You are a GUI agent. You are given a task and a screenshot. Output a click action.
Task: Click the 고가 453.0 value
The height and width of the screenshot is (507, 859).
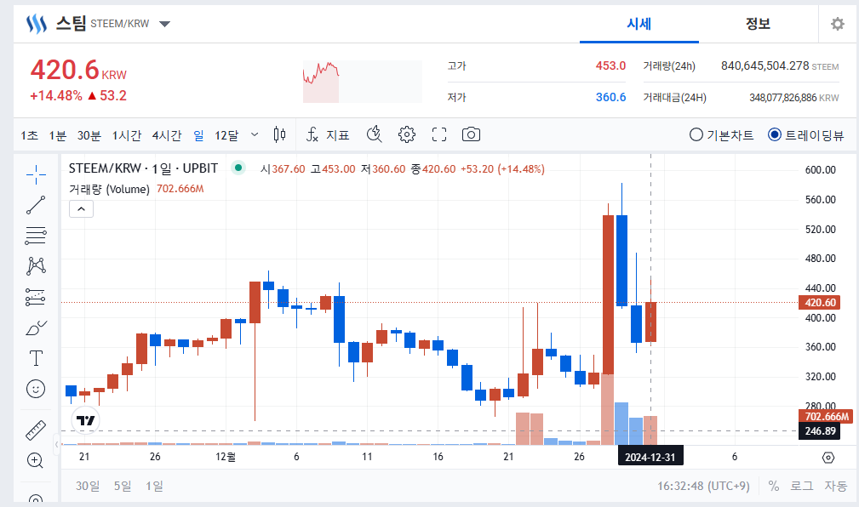610,66
